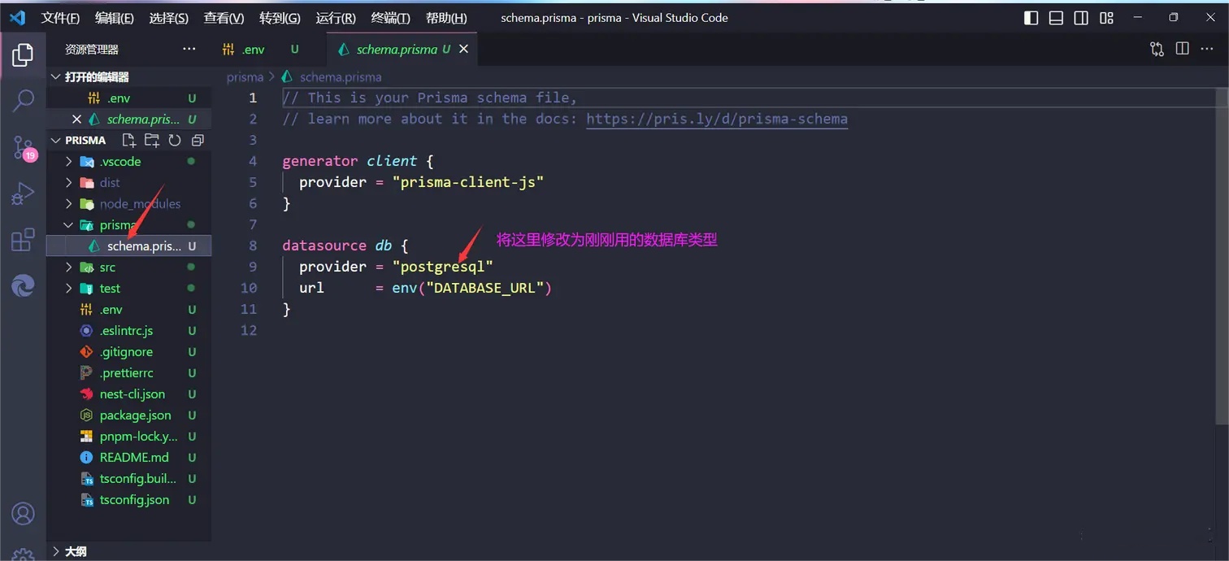Viewport: 1229px width, 561px height.
Task: Refresh the explorer file tree
Action: click(x=174, y=140)
